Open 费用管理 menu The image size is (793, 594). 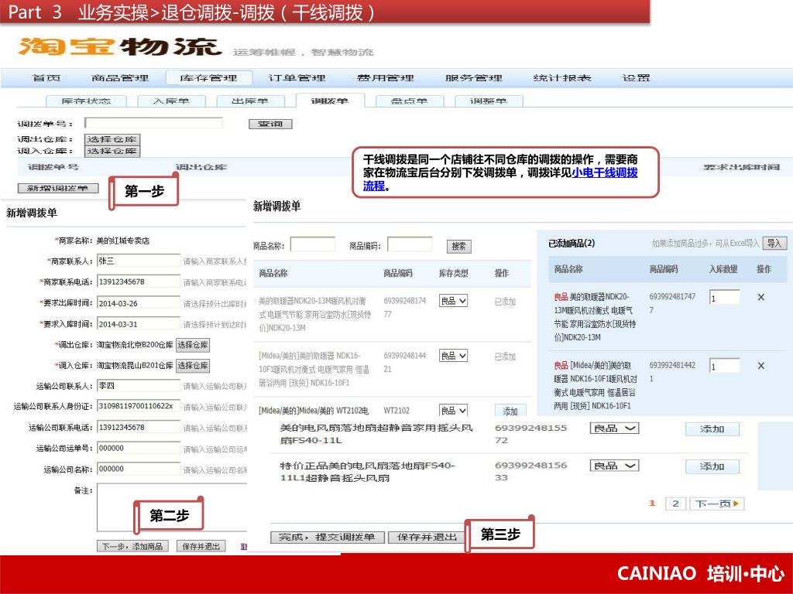tap(386, 78)
